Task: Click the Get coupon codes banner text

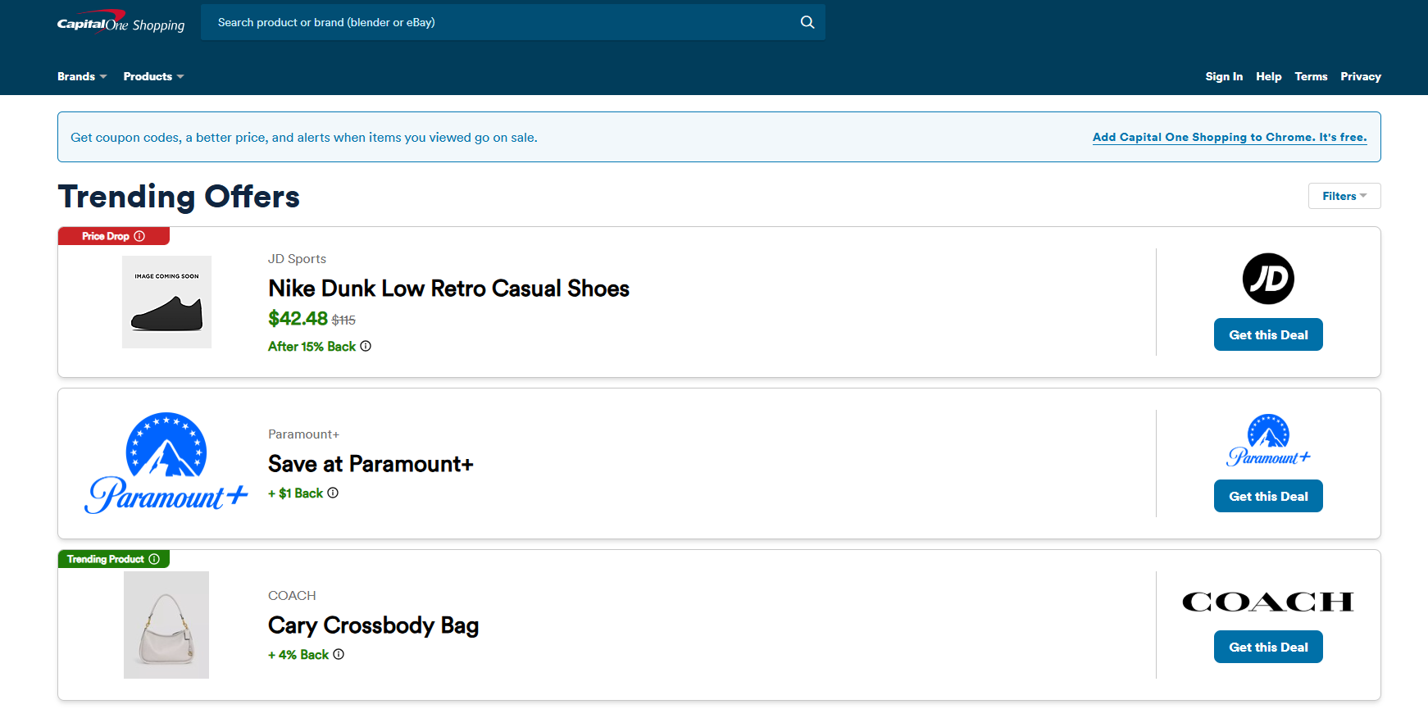Action: click(304, 138)
